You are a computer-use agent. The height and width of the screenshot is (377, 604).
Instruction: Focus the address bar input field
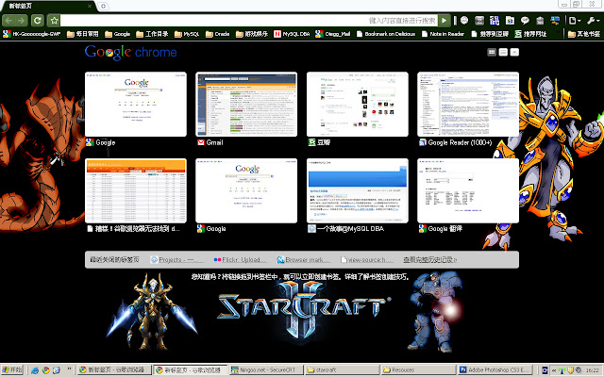click(249, 21)
